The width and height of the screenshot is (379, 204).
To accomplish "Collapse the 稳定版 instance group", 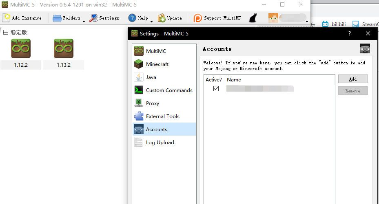I will click(x=6, y=32).
